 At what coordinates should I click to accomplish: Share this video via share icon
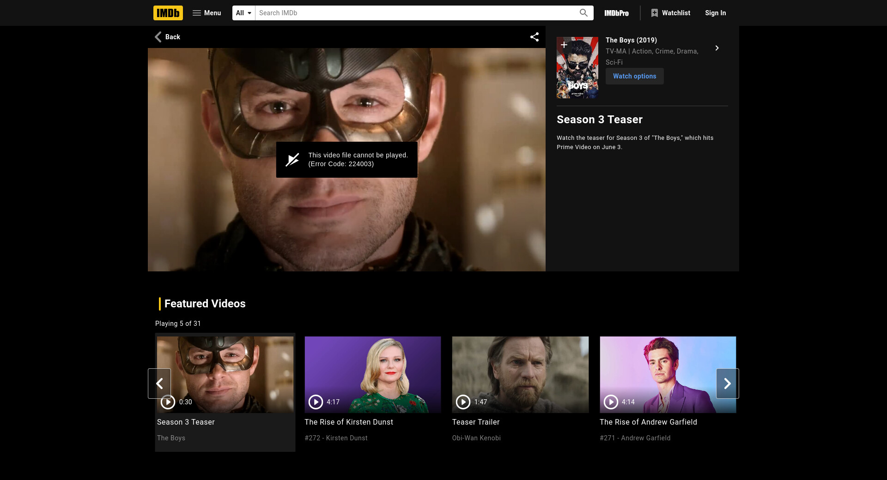(535, 37)
